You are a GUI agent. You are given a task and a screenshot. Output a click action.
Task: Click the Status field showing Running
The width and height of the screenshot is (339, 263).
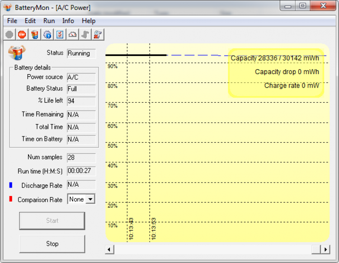(x=81, y=53)
